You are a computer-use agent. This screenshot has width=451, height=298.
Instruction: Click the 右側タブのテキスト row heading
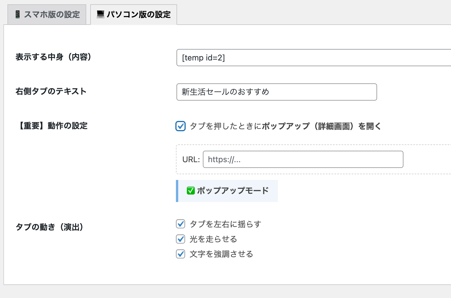tap(51, 91)
